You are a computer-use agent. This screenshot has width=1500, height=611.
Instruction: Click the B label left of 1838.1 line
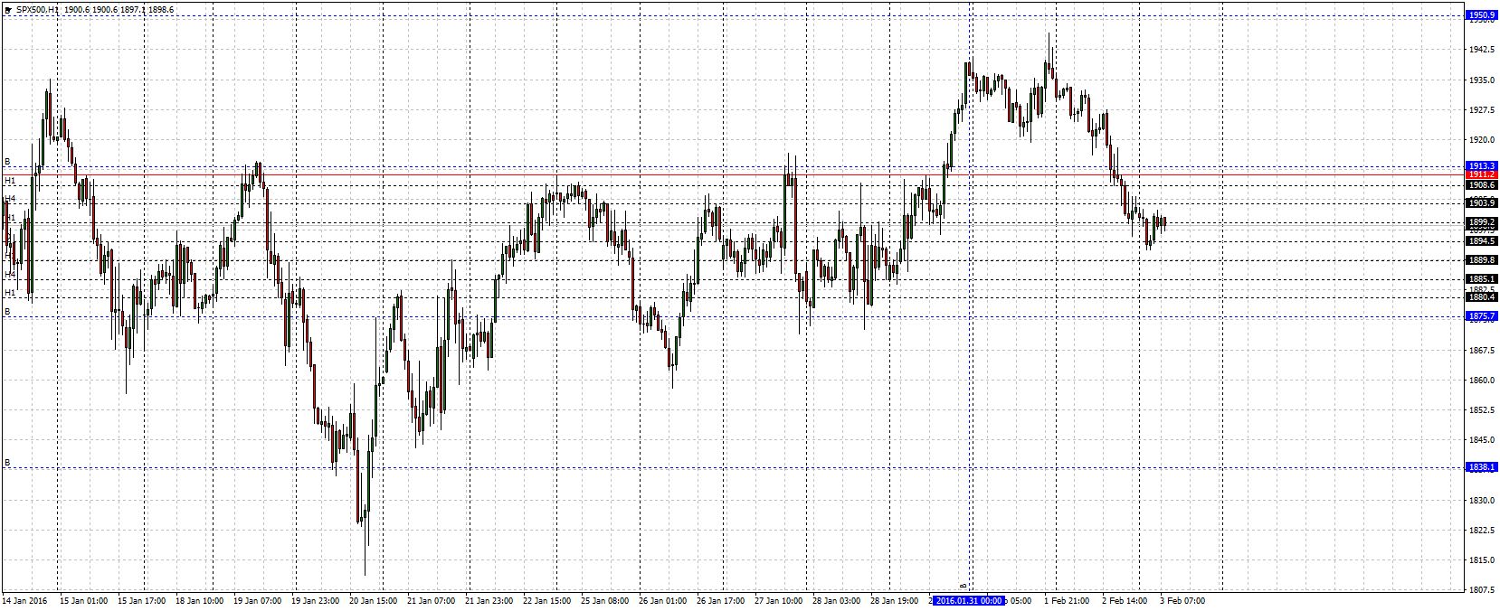[7, 463]
